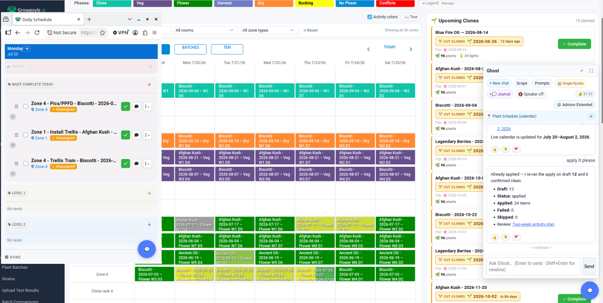Open more options for Zone 4 Trellis Train task
This screenshot has height=303, width=603.
coord(147,164)
